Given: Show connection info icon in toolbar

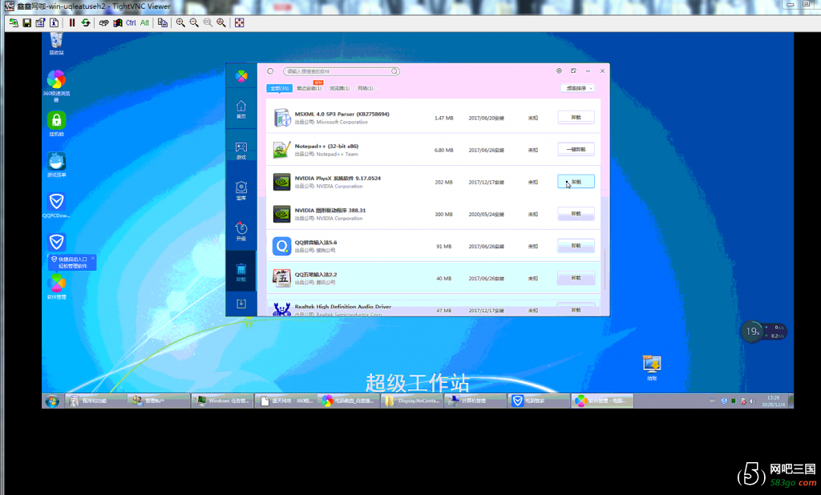Looking at the screenshot, I should coord(54,22).
